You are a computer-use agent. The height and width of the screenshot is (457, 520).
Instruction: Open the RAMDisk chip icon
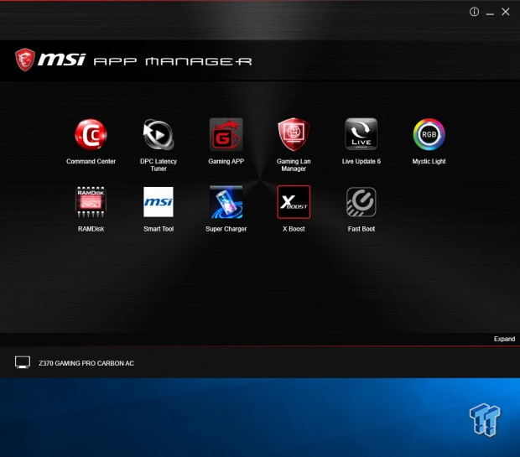tap(91, 202)
